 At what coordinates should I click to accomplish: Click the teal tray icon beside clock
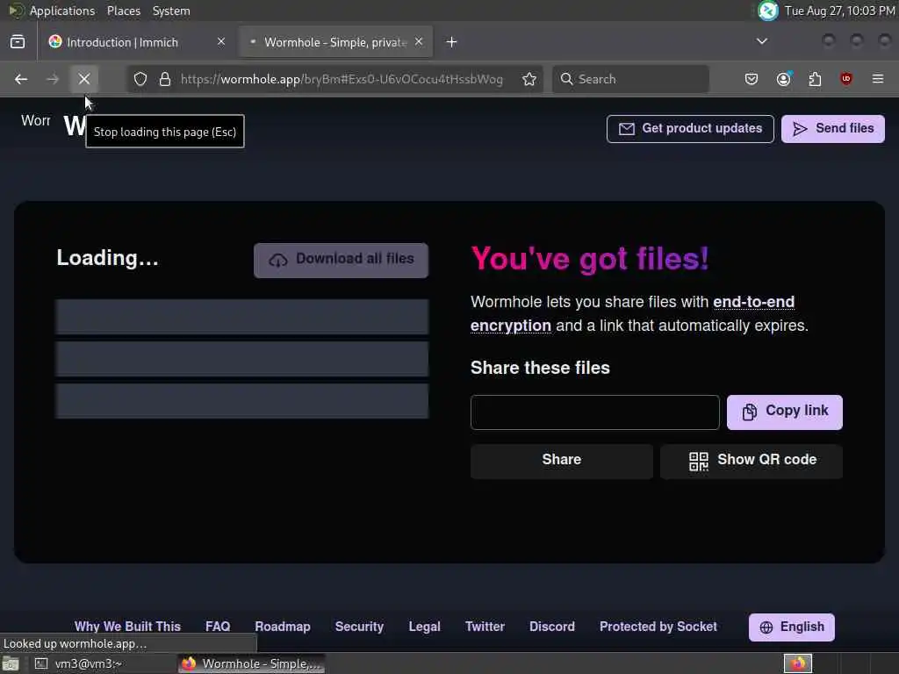click(x=768, y=11)
